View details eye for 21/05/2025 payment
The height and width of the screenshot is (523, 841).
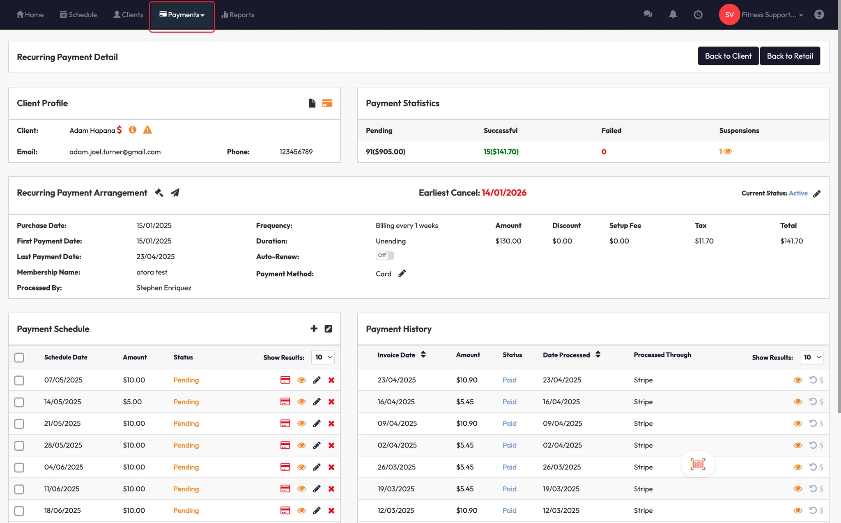point(301,424)
